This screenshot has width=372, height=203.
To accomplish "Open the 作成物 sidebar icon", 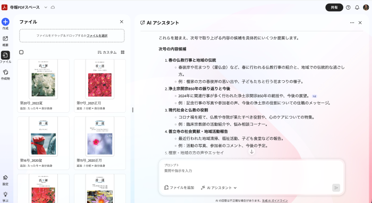I will (5, 72).
